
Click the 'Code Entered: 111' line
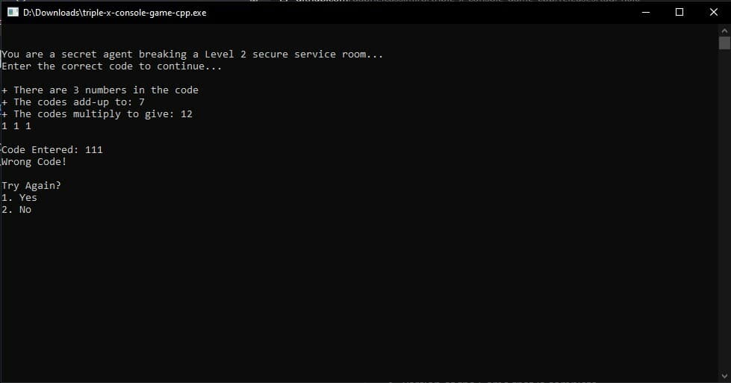[52, 149]
